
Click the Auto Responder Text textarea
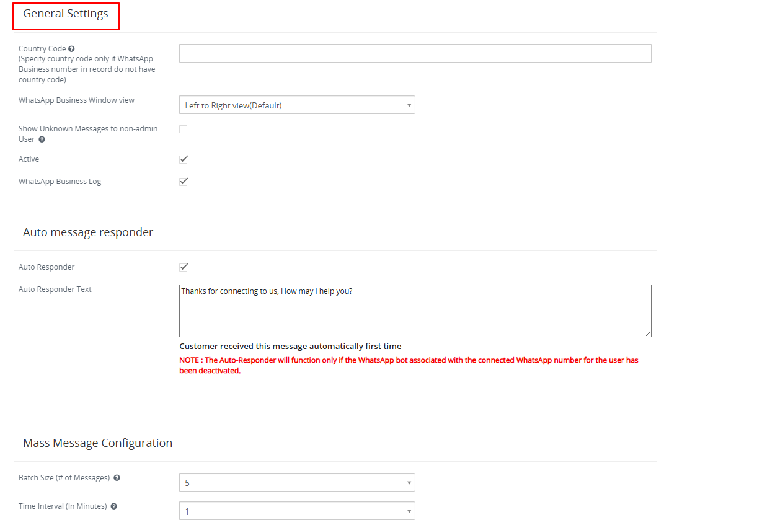click(415, 311)
